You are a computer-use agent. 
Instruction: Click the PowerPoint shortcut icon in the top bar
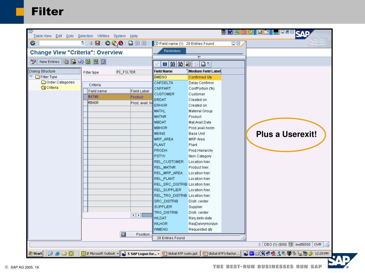coord(244,32)
